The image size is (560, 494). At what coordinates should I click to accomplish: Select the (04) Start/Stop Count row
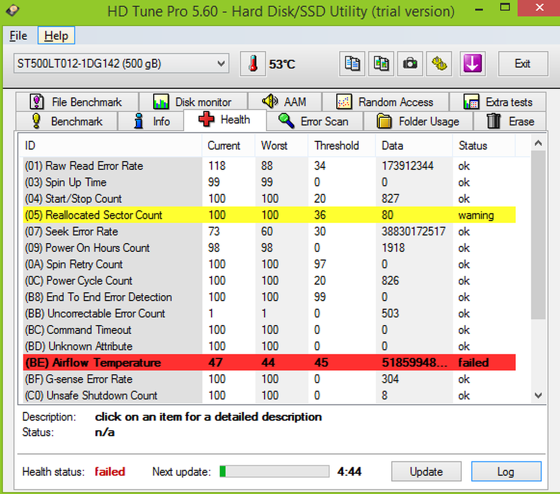pos(269,199)
